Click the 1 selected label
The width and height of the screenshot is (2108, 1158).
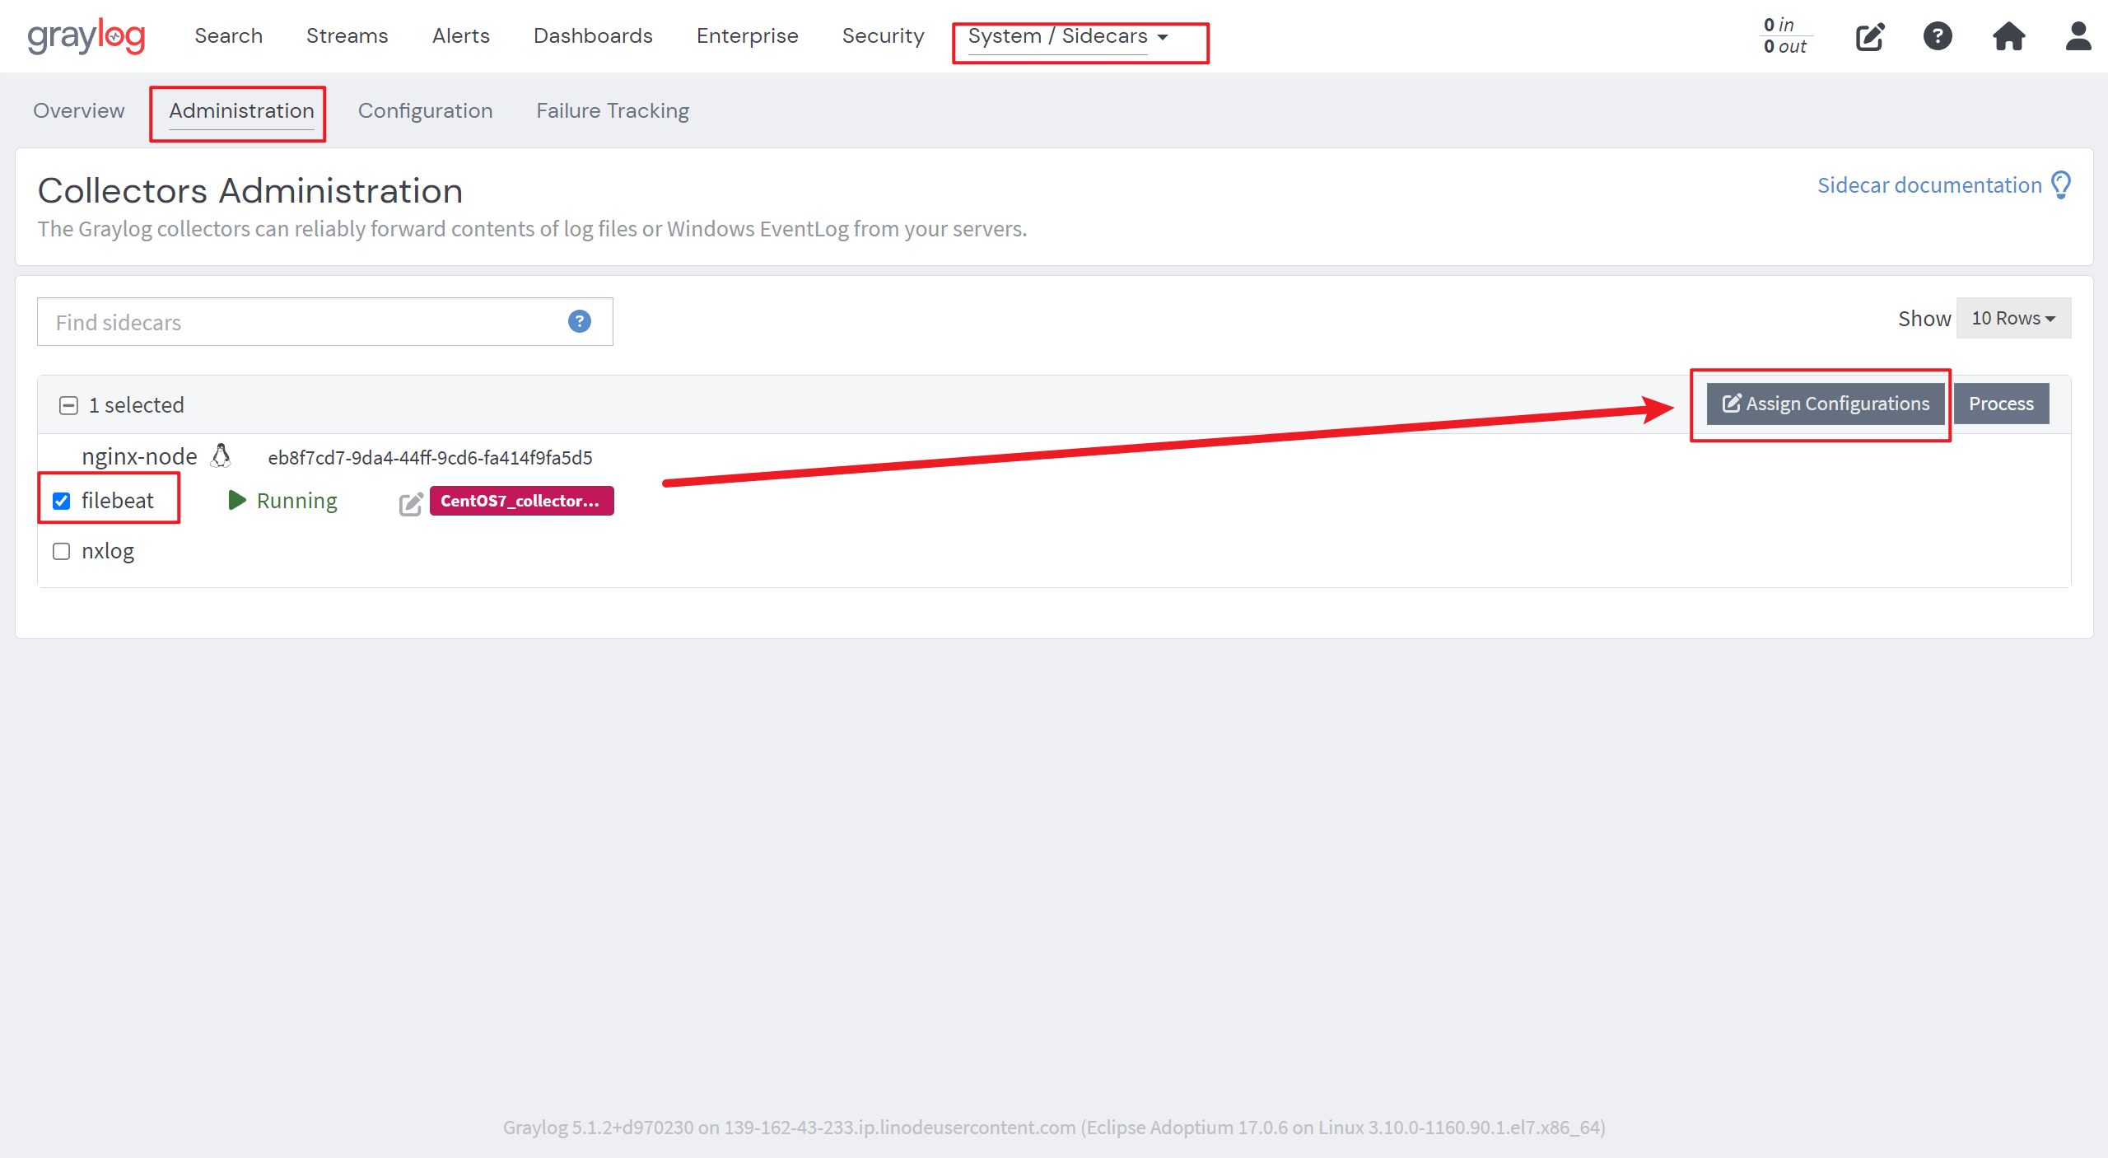point(137,405)
